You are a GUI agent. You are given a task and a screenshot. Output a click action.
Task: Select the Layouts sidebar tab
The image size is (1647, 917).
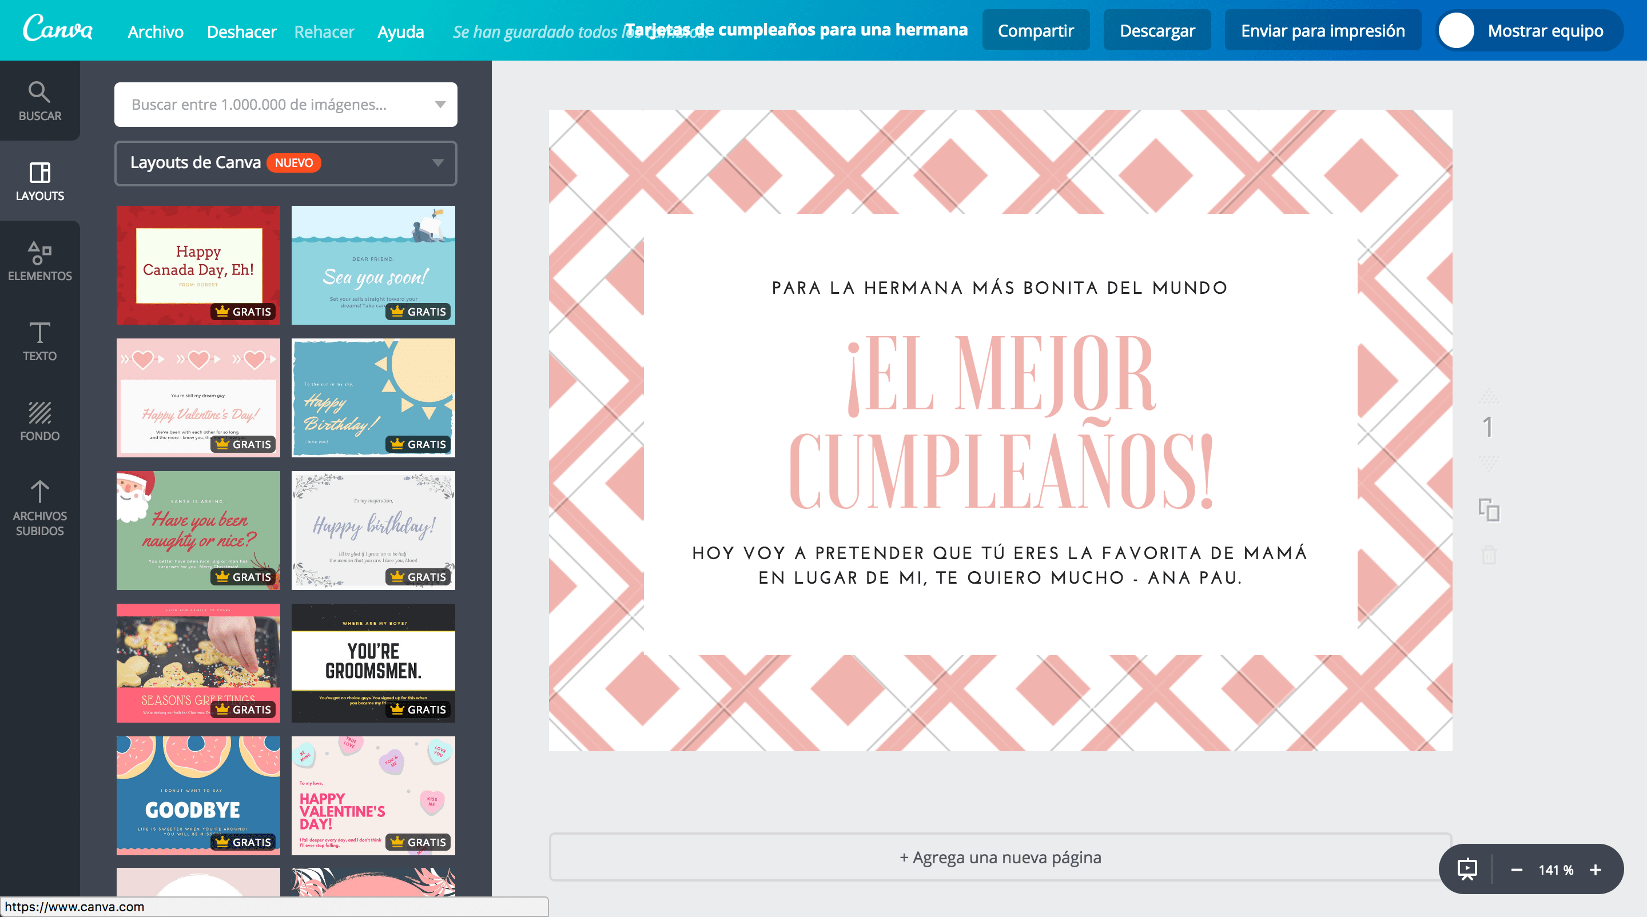click(39, 181)
